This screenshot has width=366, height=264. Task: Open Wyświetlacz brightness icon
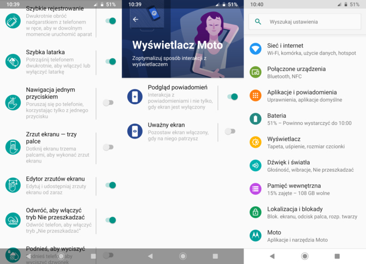point(256,142)
